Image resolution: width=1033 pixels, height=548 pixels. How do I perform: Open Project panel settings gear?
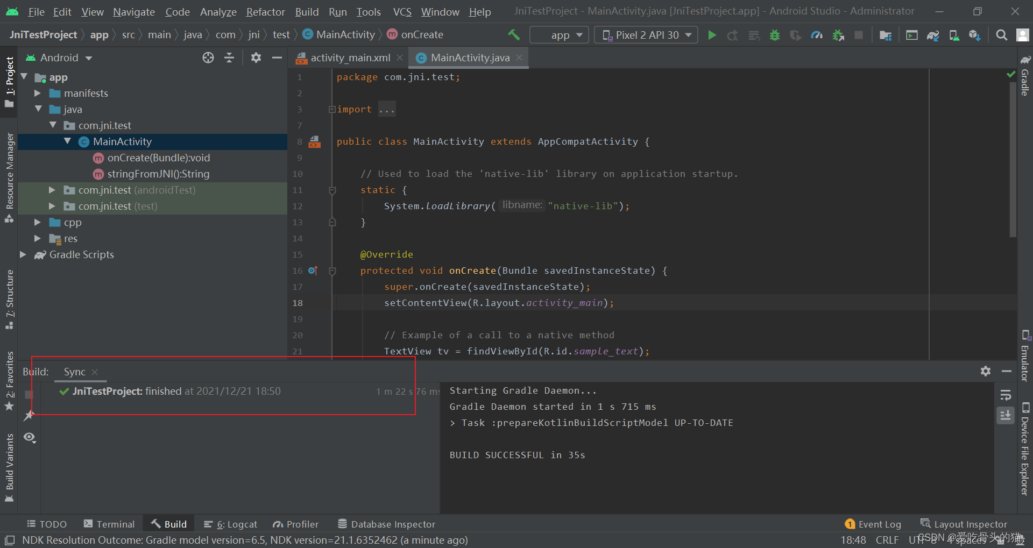[256, 58]
